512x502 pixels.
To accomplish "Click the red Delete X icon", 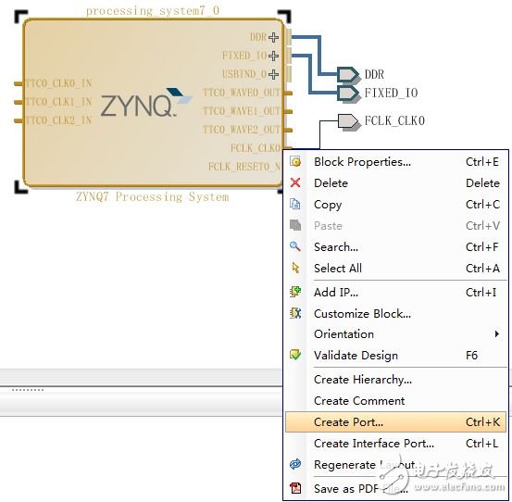I will (x=295, y=182).
